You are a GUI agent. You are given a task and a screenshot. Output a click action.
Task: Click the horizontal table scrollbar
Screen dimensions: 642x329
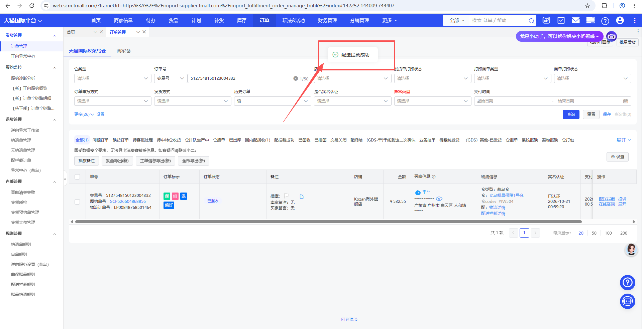(328, 222)
